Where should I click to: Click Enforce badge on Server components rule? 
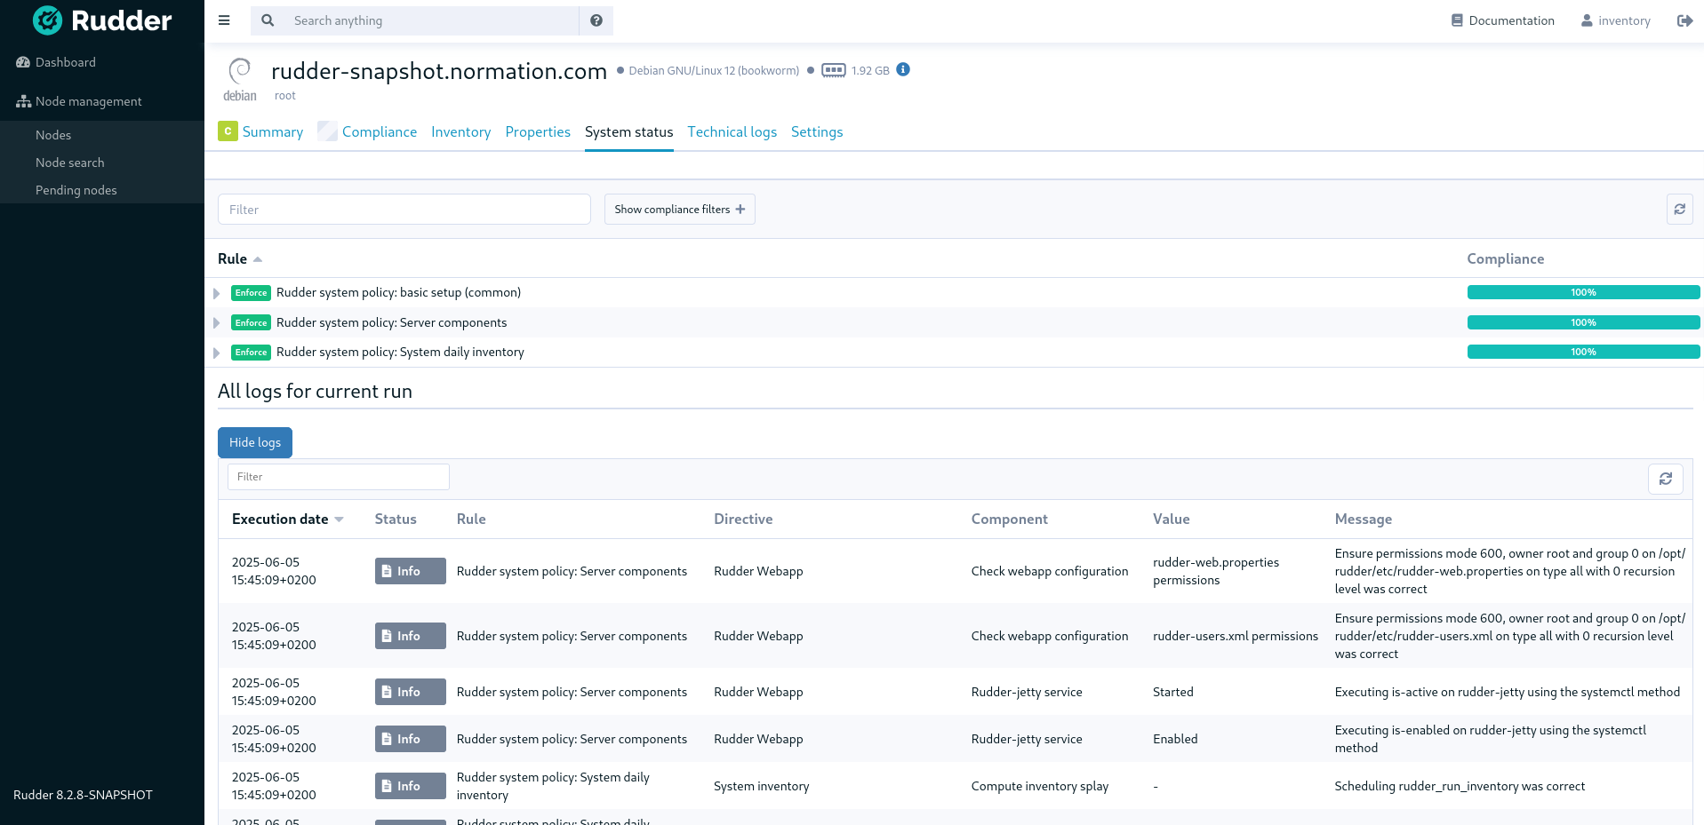tap(251, 322)
